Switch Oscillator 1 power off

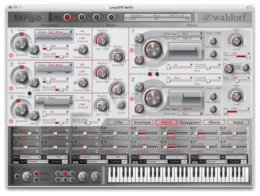[x=11, y=55]
